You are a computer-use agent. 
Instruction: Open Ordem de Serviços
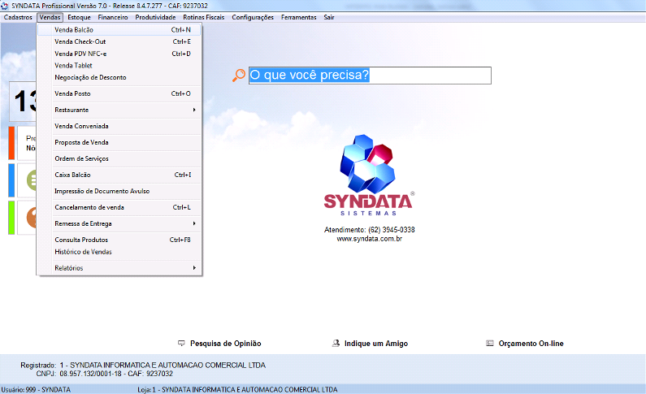point(119,158)
